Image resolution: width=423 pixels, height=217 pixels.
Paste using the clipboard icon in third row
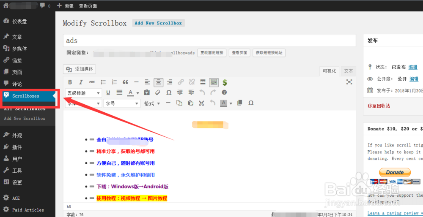click(x=190, y=103)
